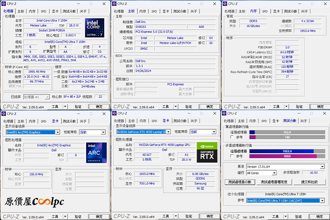Open the NVIDIA GeForce RTX 4050 device dropdown

tap(168, 132)
